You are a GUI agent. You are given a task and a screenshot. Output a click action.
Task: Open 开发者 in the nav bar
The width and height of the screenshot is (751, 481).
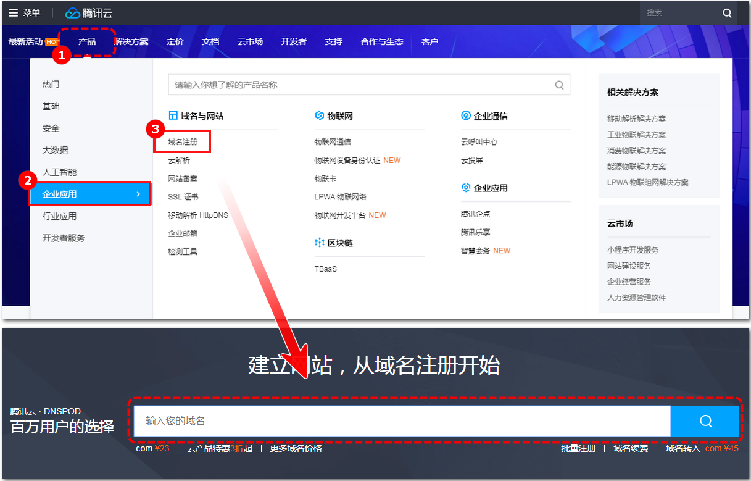tap(294, 42)
